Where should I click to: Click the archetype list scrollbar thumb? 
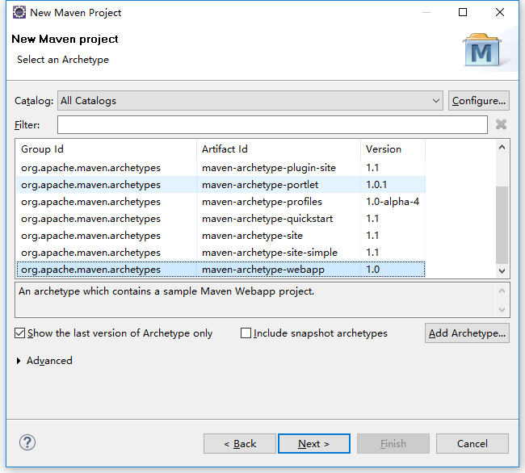502,224
